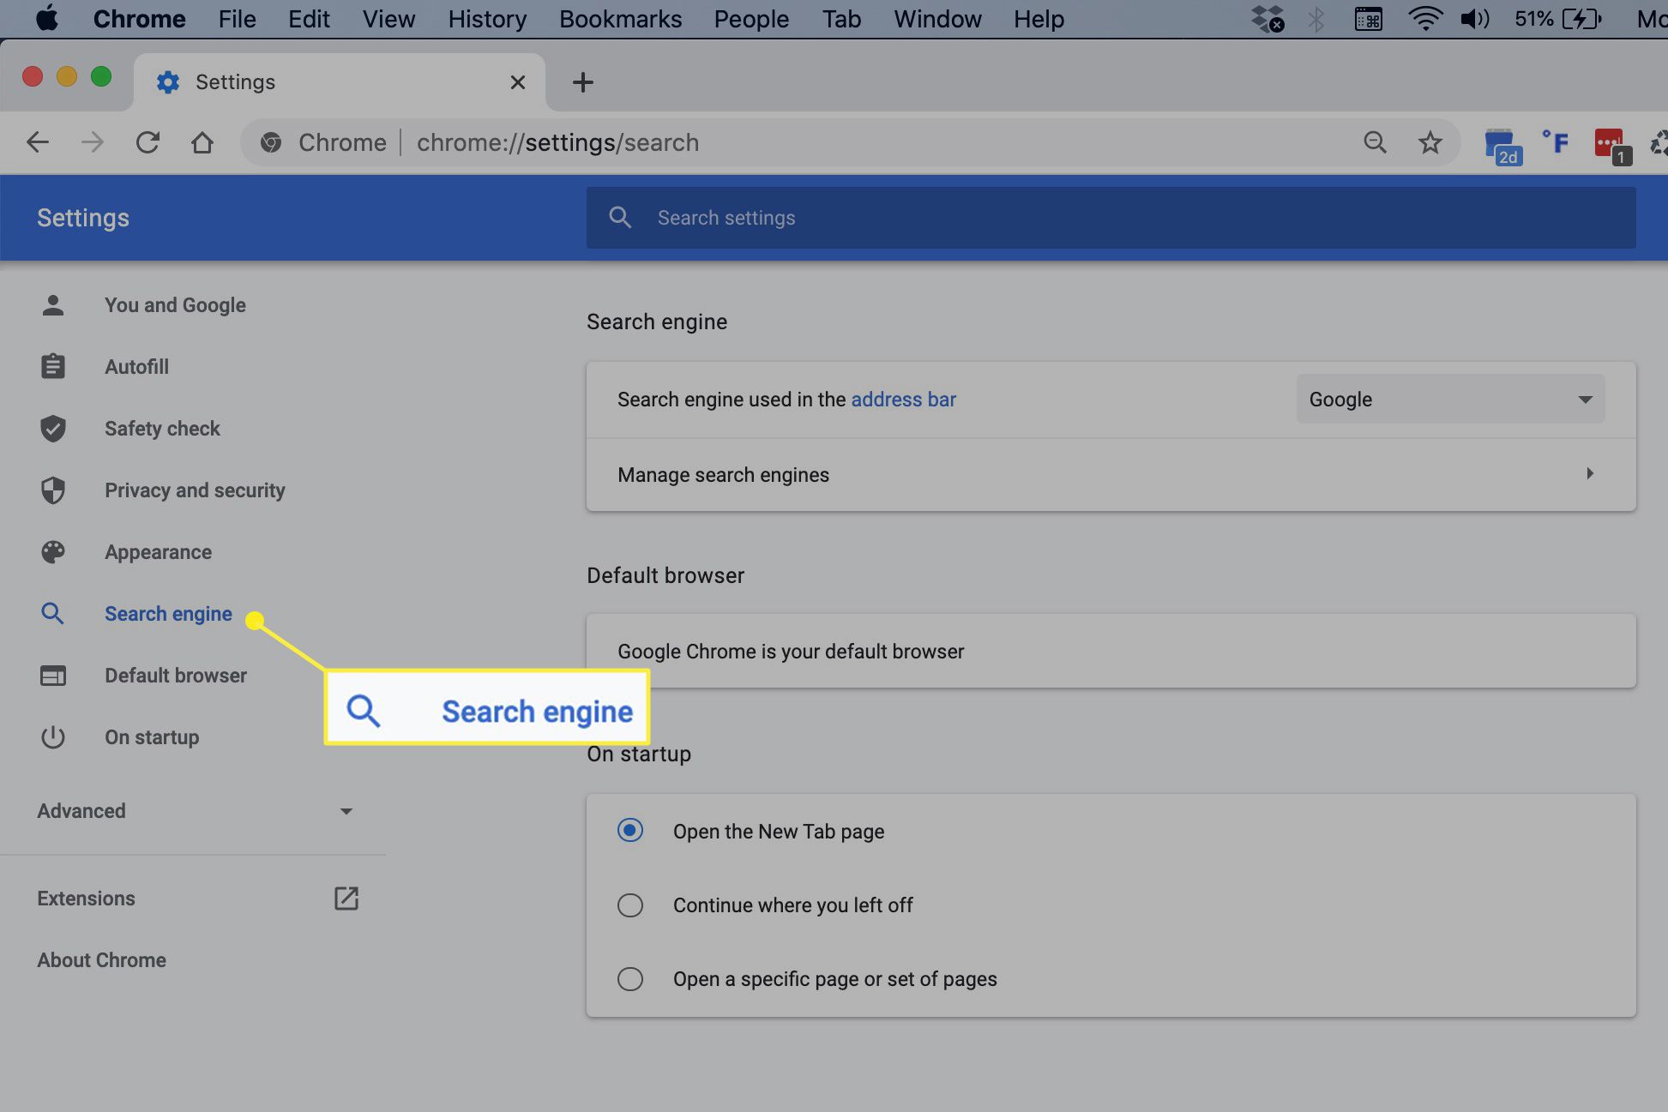Expand the Advanced settings section
Viewport: 1668px width, 1112px height.
tap(196, 811)
